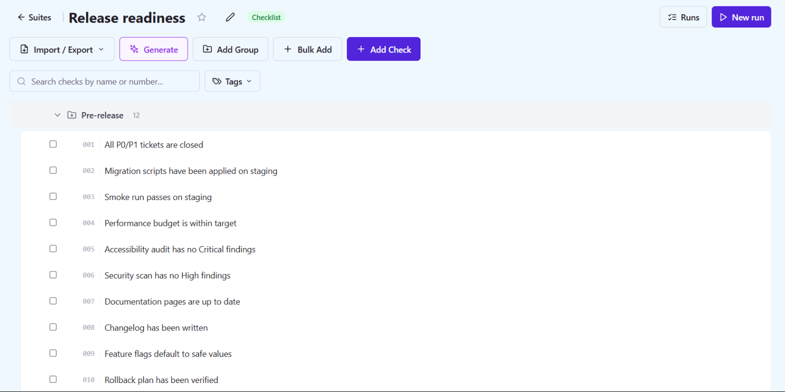
Task: Click the Checklist badge
Action: pos(266,17)
